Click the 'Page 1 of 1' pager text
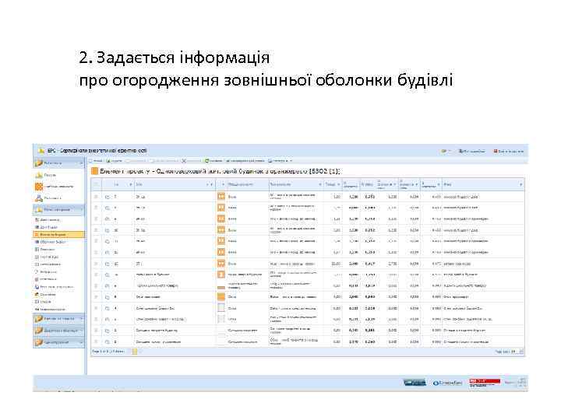 coord(108,352)
